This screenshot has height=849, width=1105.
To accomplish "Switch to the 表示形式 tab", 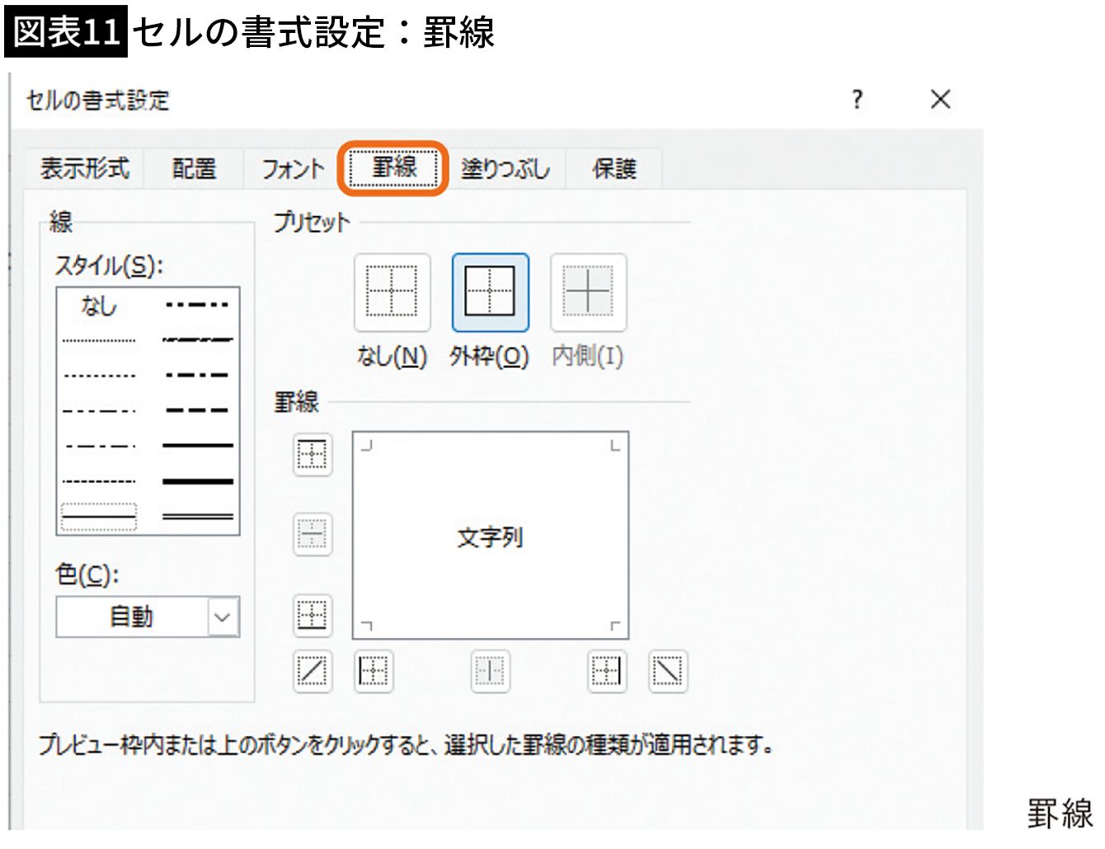I will click(84, 169).
